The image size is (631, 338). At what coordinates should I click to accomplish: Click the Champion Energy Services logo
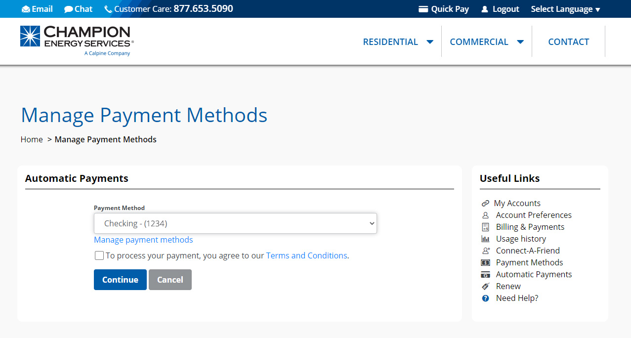77,41
